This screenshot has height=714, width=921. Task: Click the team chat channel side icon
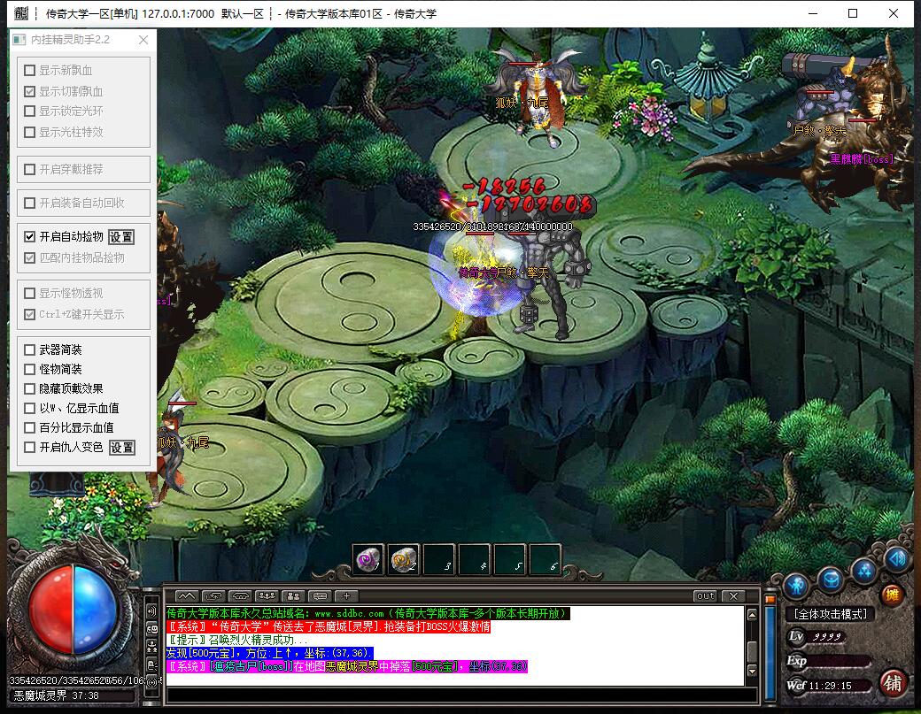[152, 647]
